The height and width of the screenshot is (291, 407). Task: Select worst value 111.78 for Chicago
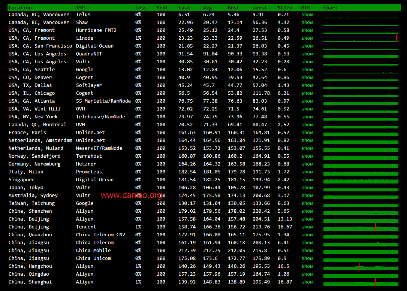click(x=261, y=93)
